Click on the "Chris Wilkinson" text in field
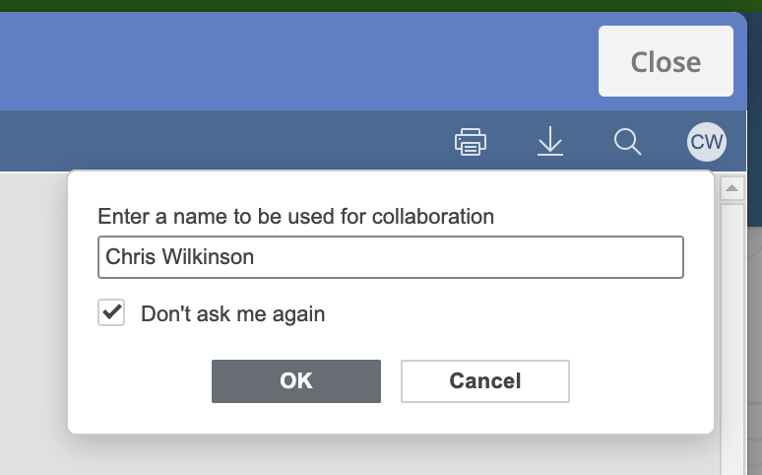Screen dimensions: 762x475 coord(180,257)
